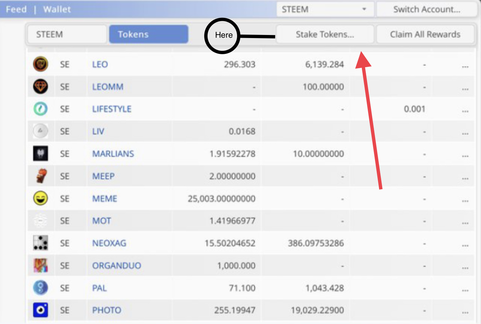Click the LIV balance 0.0168
This screenshot has width=481, height=324.
click(x=242, y=131)
